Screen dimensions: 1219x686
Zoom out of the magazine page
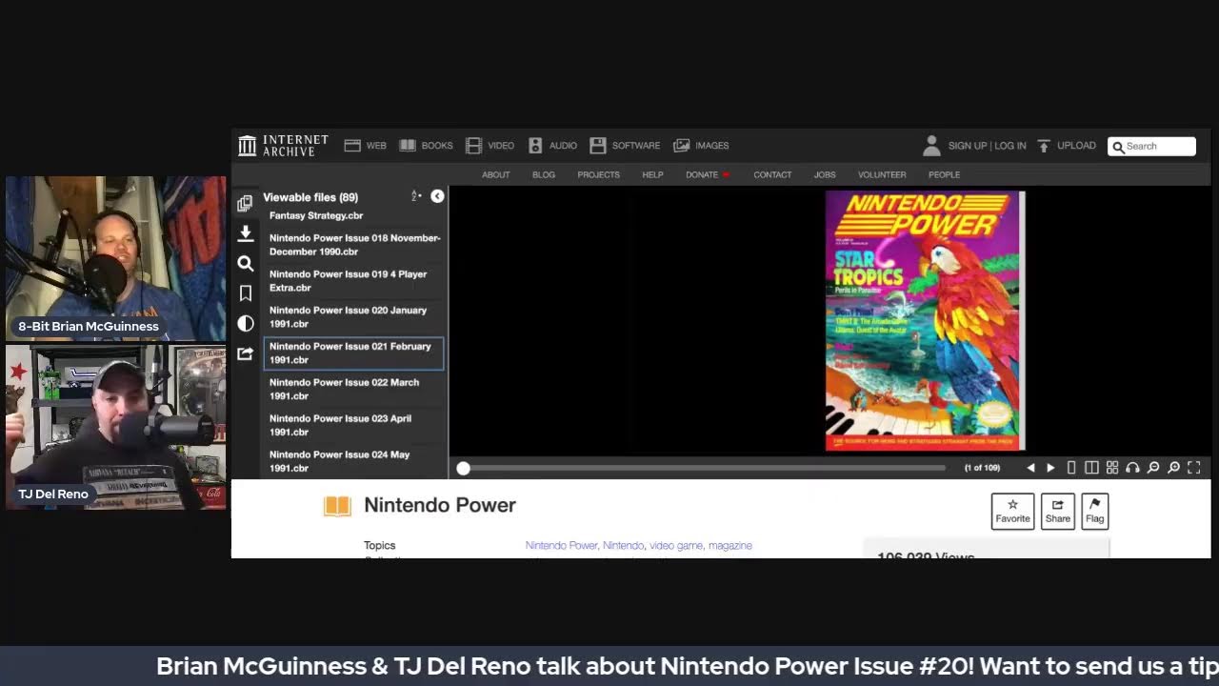(x=1153, y=468)
